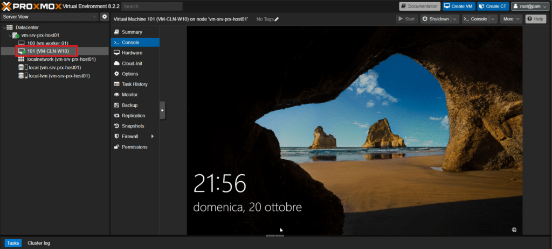Click the Task History list icon

116,84
